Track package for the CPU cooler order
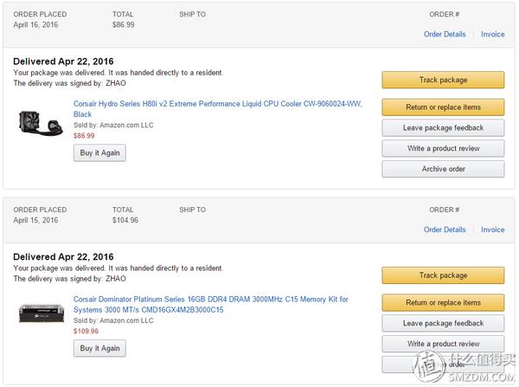The height and width of the screenshot is (387, 519). pyautogui.click(x=443, y=80)
